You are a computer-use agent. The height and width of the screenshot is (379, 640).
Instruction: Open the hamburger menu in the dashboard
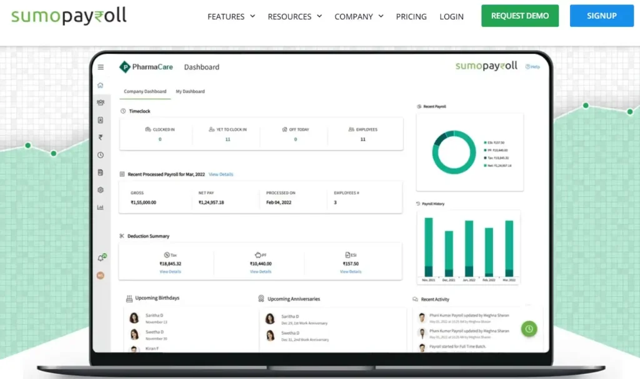pyautogui.click(x=101, y=67)
